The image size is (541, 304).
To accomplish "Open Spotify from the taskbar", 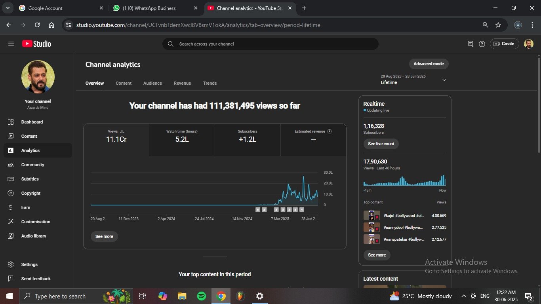I will coord(201,296).
